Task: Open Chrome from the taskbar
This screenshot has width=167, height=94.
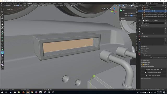Action: [x=32, y=92]
